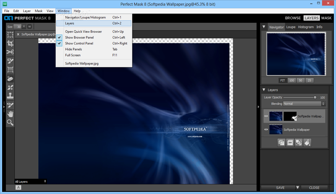Click the SAVE button
The width and height of the screenshot is (336, 194).
coord(278,188)
